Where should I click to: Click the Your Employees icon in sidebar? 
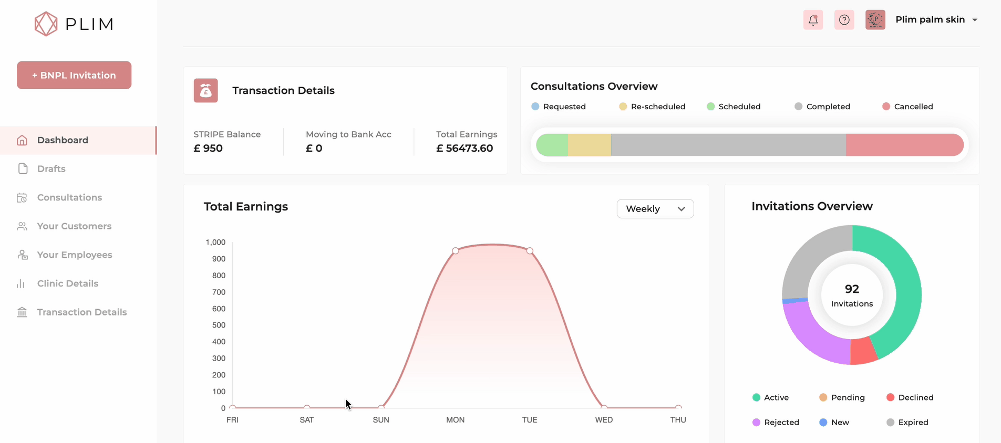pos(23,255)
